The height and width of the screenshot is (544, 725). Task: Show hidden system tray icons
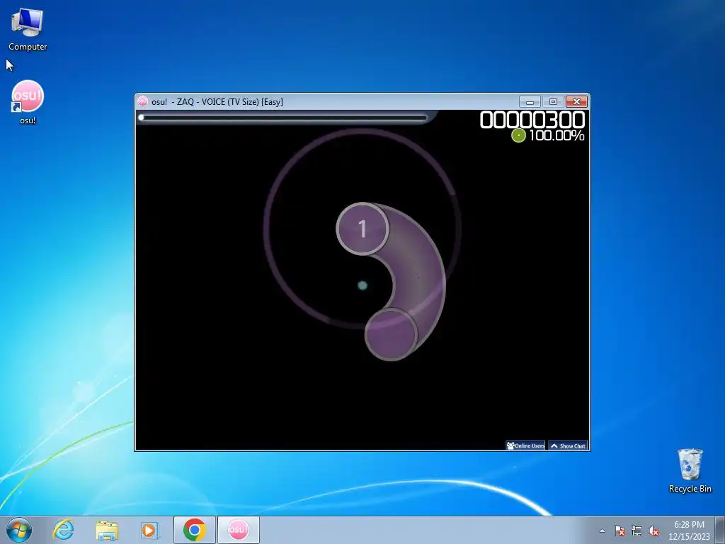coord(602,531)
